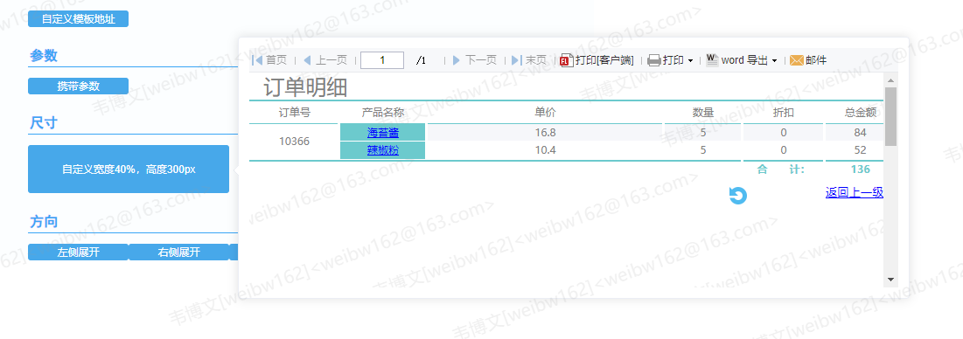Expand the word 导出 dropdown arrow
The image size is (963, 339).
click(x=774, y=60)
